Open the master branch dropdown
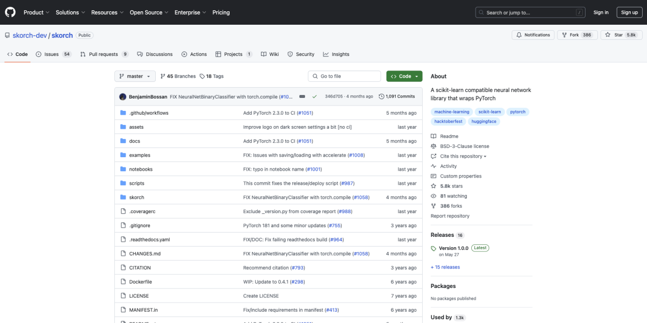The height and width of the screenshot is (323, 647). (135, 76)
